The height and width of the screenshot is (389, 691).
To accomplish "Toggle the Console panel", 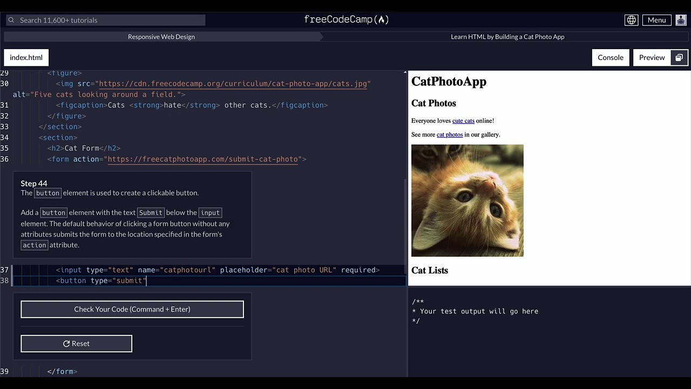I will tap(611, 58).
